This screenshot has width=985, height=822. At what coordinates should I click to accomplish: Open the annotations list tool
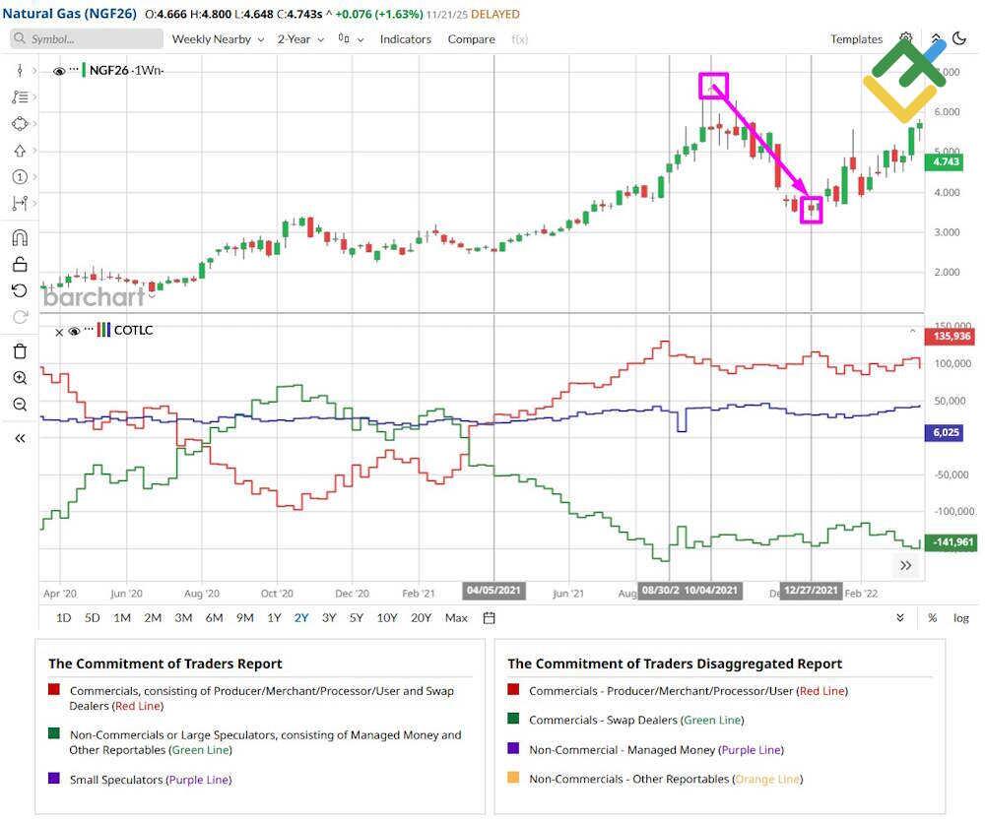pyautogui.click(x=20, y=96)
